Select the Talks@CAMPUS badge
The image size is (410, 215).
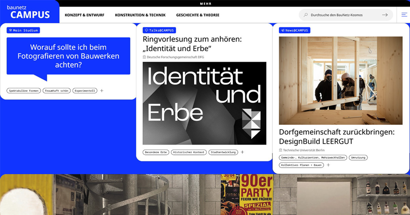(159, 30)
